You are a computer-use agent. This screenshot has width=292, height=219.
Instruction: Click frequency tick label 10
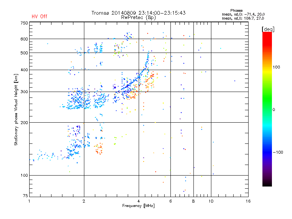[x=211, y=201]
